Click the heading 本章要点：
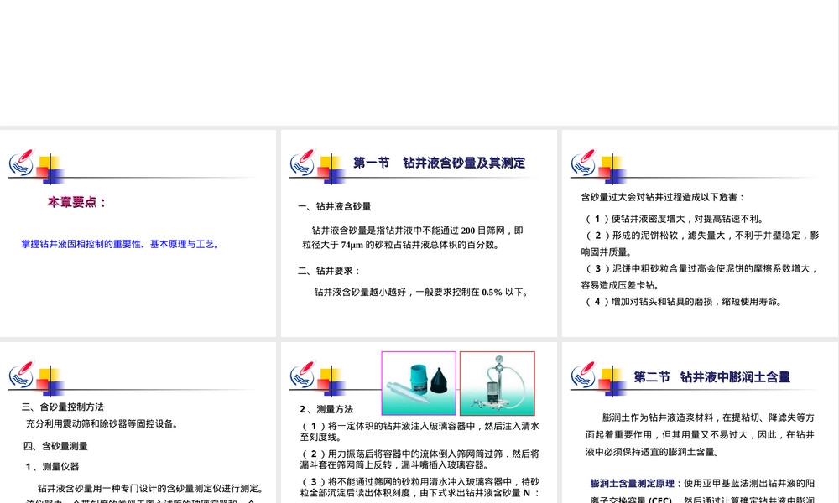Screen dimensions: 839x503 coord(77,202)
